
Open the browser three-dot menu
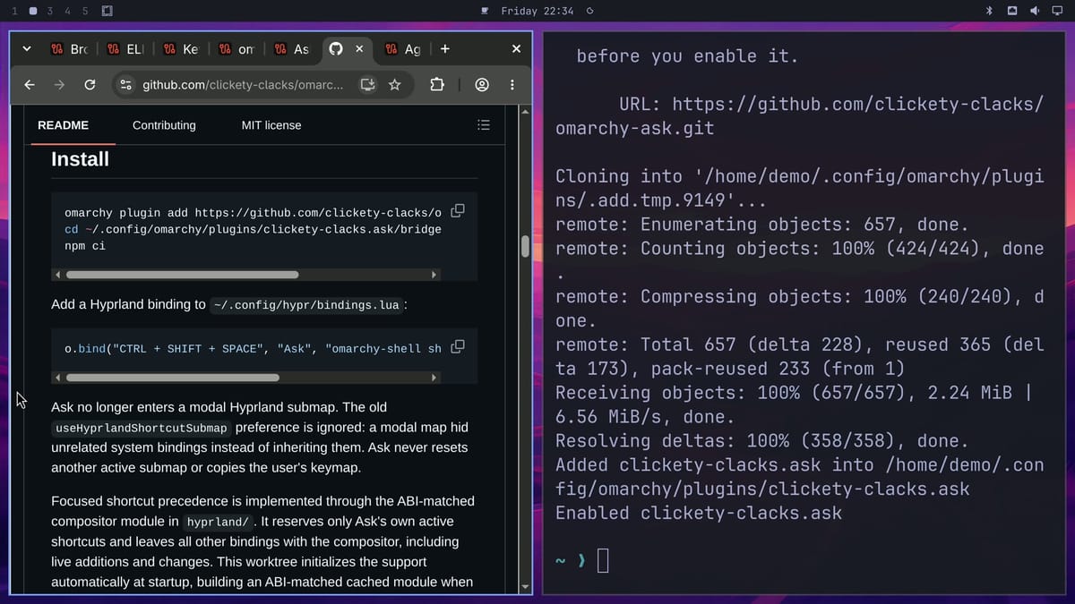point(512,85)
